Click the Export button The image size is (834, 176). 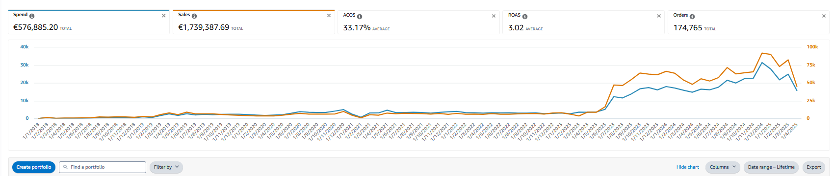click(x=814, y=167)
